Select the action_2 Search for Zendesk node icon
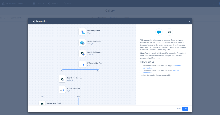The image size is (220, 115). point(82,53)
